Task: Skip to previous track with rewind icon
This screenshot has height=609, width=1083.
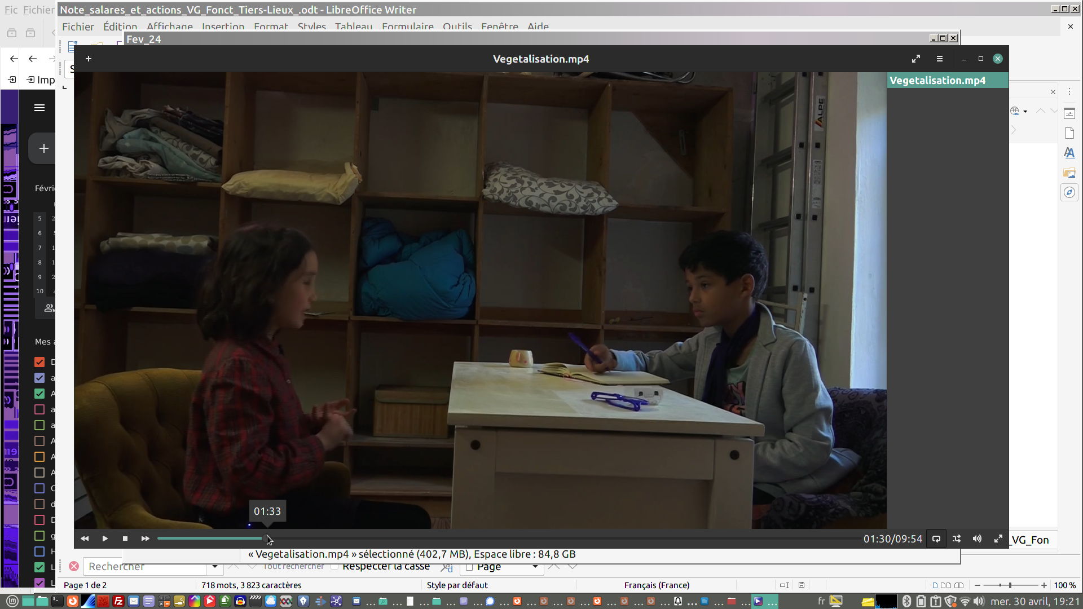Action: [x=85, y=539]
